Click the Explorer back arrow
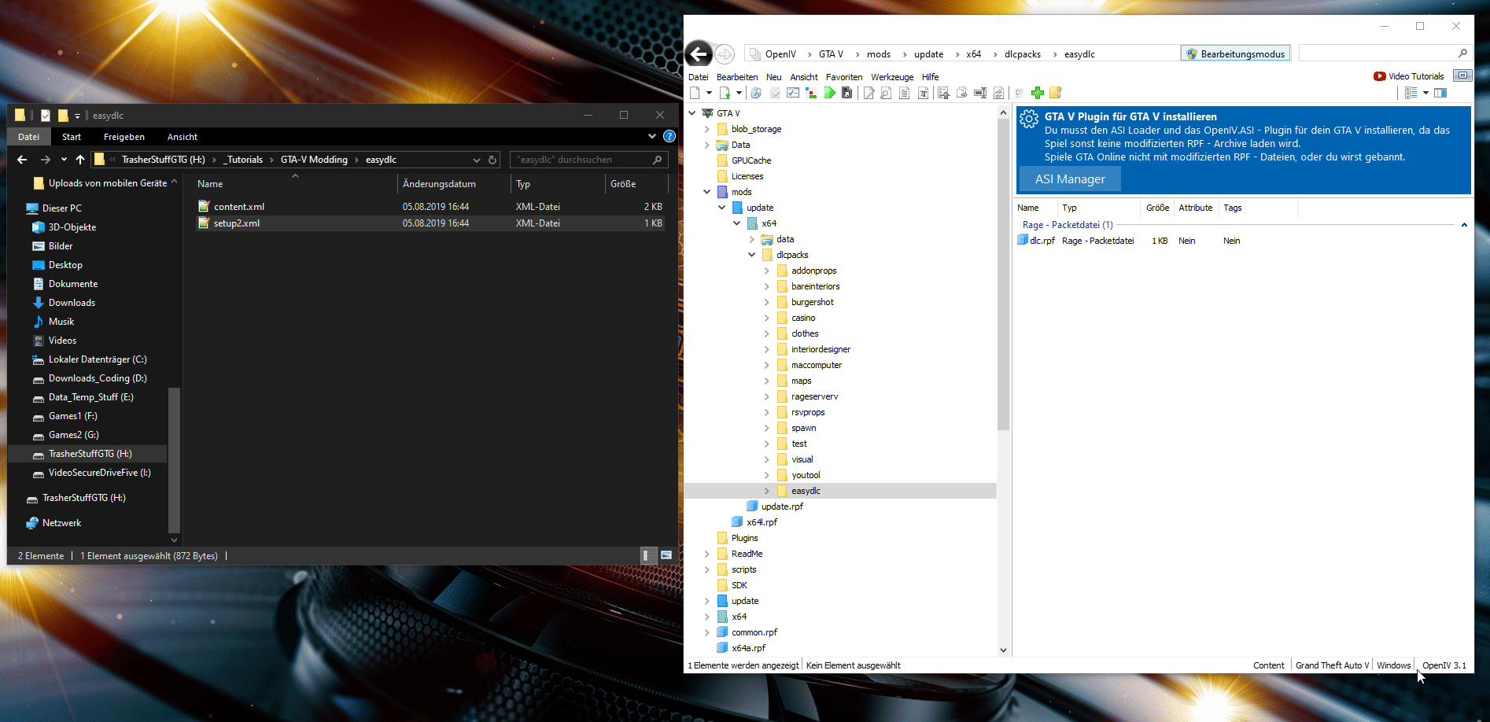 click(x=22, y=160)
